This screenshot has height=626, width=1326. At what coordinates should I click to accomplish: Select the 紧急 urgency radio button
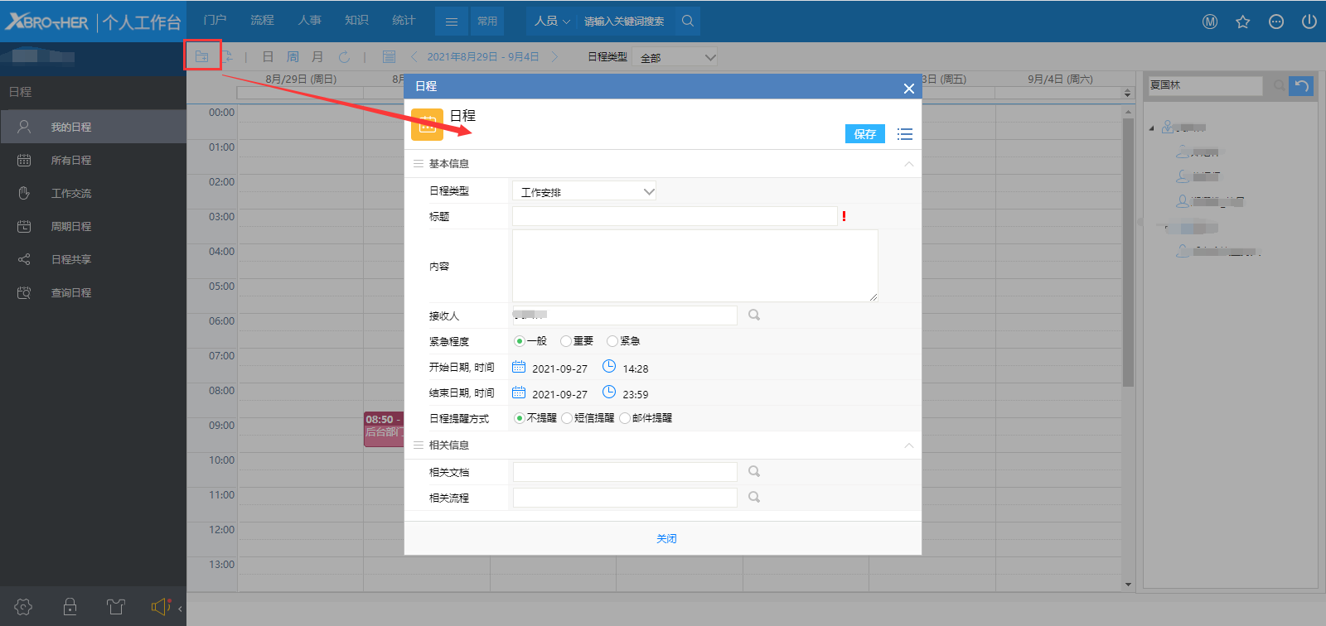click(612, 341)
